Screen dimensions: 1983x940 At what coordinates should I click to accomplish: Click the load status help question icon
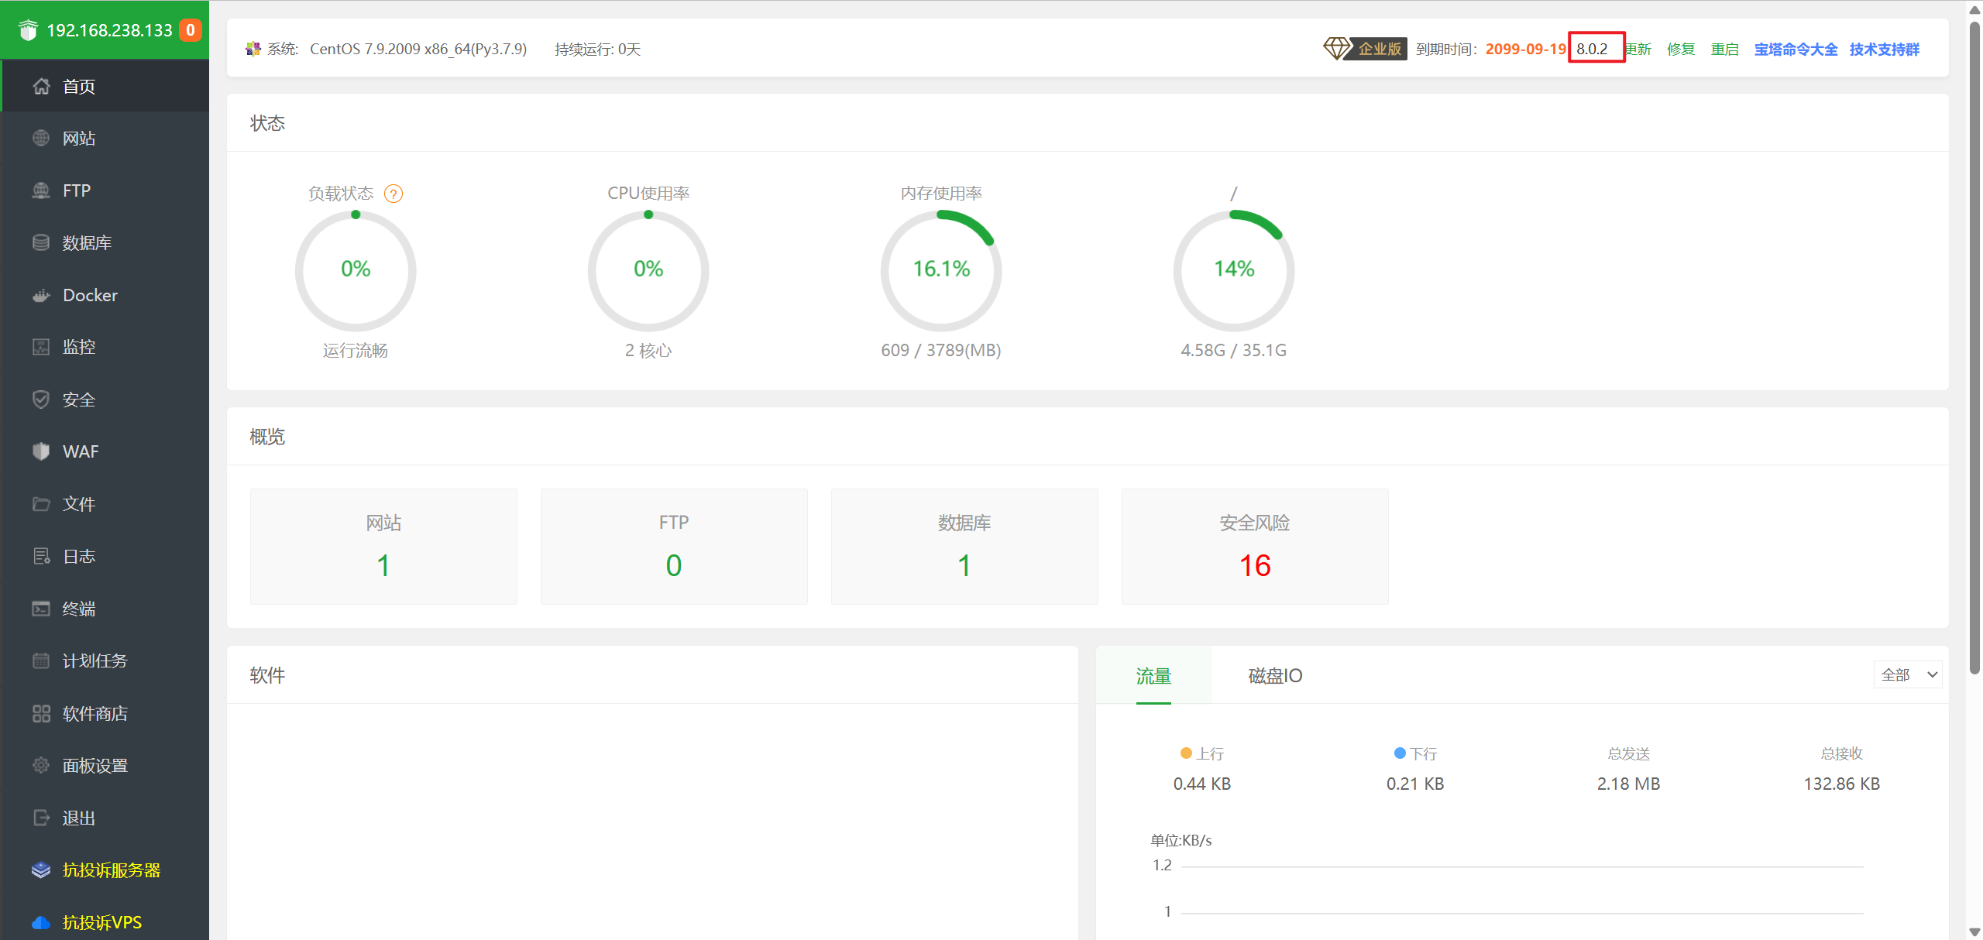point(394,194)
